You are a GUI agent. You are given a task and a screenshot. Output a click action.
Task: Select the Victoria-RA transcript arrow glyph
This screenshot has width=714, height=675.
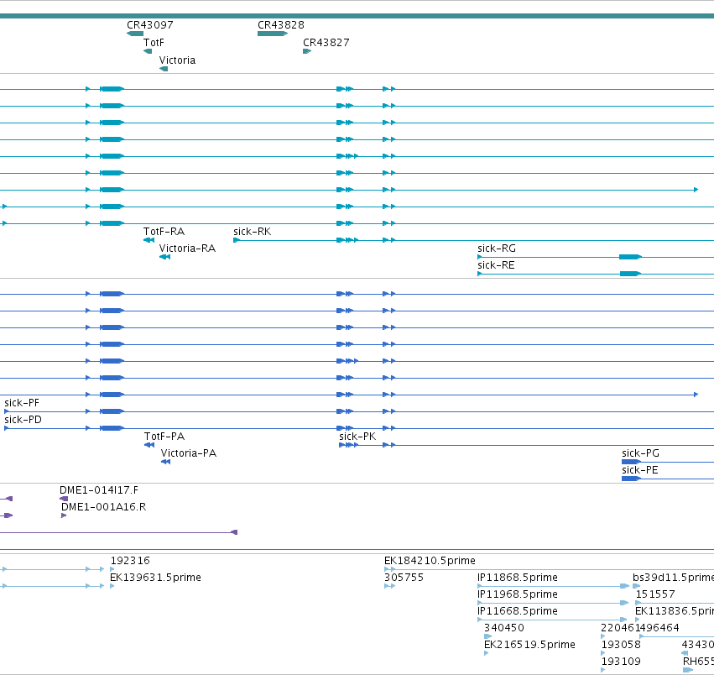click(x=164, y=257)
